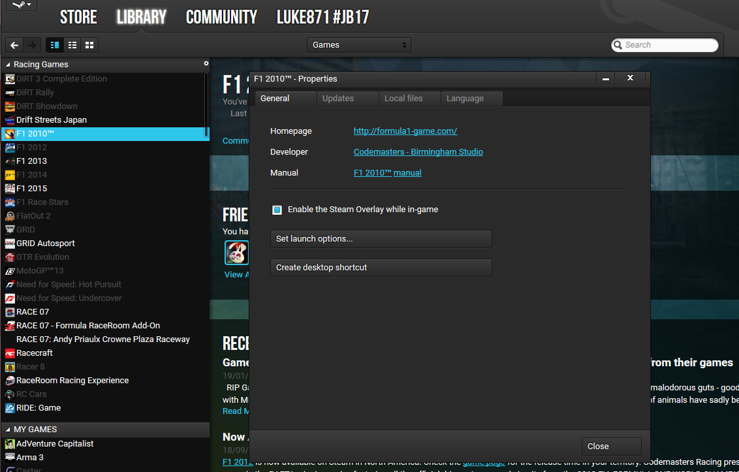Open the Codemasters - Birmingham Studio link
The image size is (739, 472).
pyautogui.click(x=418, y=152)
